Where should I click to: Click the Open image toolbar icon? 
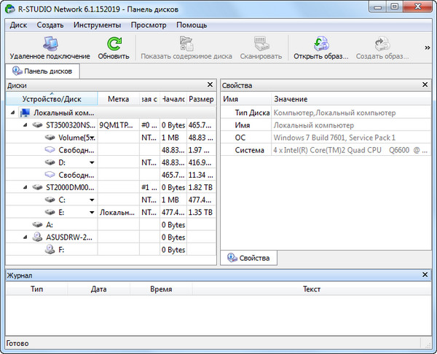[320, 44]
